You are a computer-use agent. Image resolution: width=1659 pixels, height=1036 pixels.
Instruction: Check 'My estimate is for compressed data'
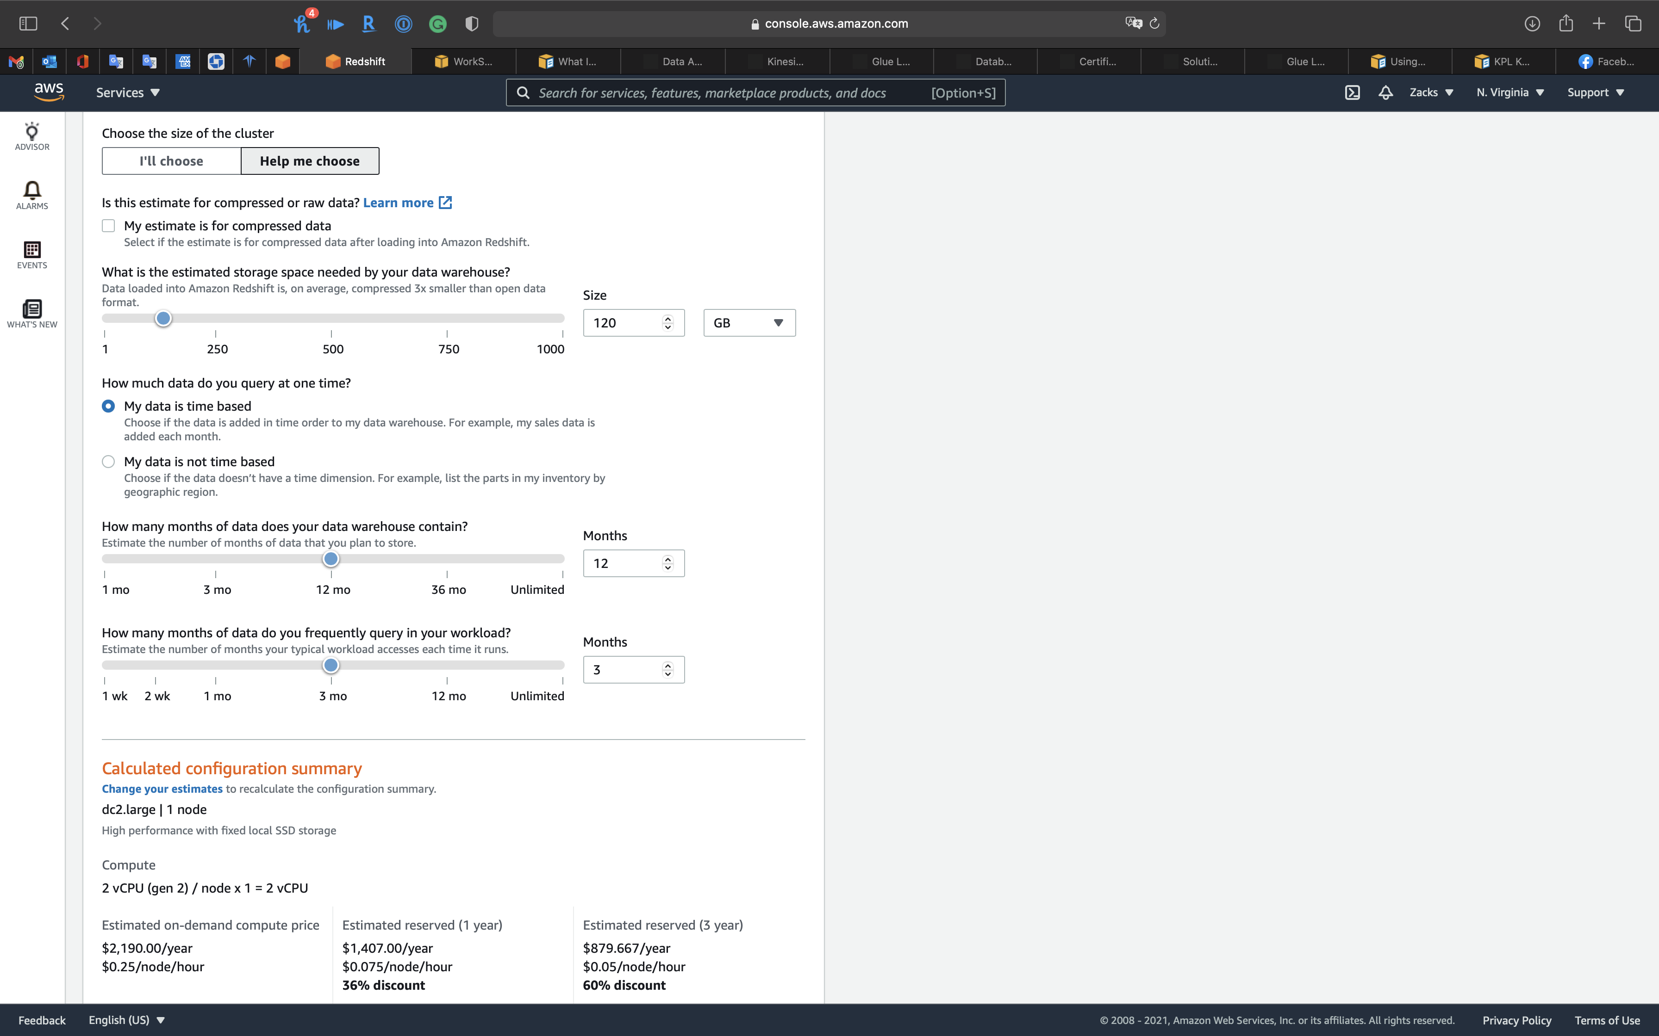(108, 226)
